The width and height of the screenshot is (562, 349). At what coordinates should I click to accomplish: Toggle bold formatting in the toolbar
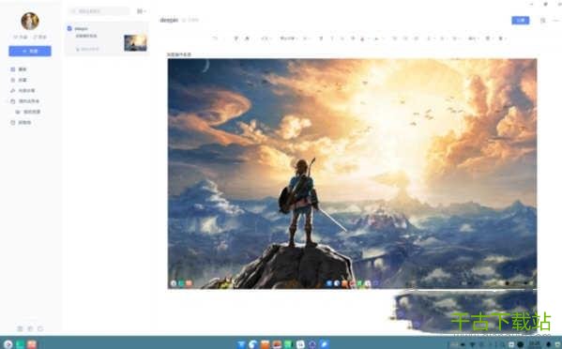pos(321,38)
